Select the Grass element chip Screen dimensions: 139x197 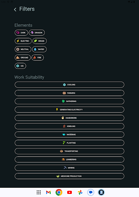(39, 41)
